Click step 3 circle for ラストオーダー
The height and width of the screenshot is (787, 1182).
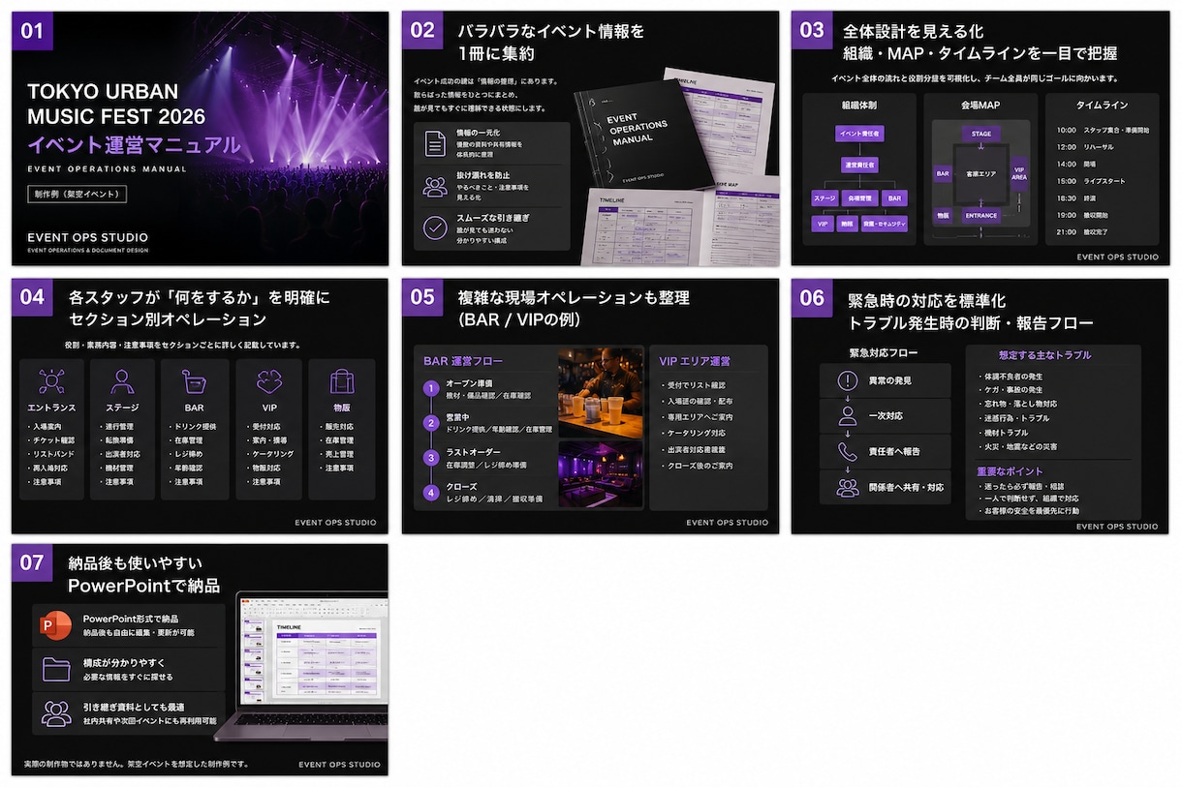pyautogui.click(x=432, y=458)
